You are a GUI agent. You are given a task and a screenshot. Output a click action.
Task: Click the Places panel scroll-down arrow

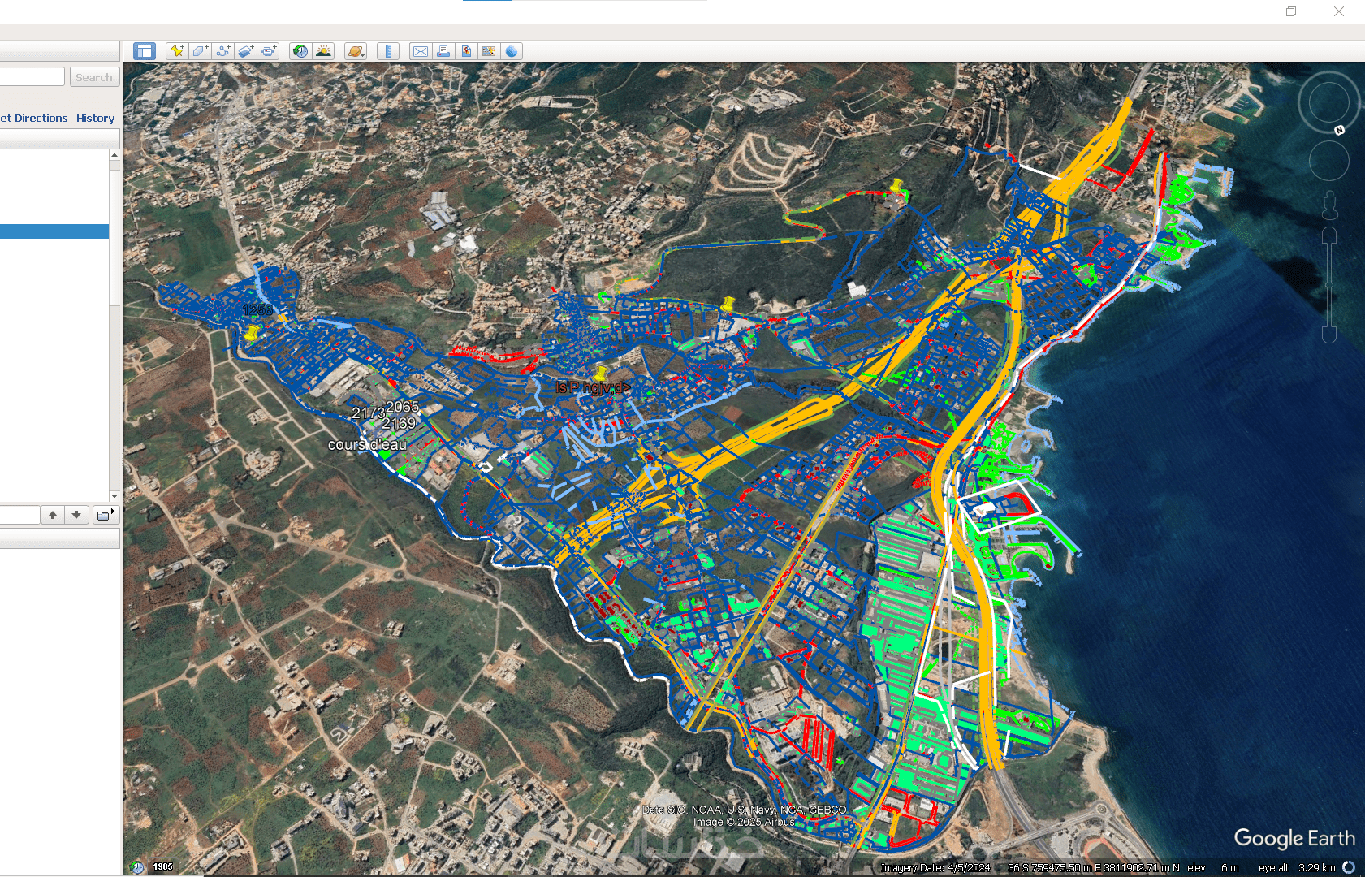coord(114,496)
